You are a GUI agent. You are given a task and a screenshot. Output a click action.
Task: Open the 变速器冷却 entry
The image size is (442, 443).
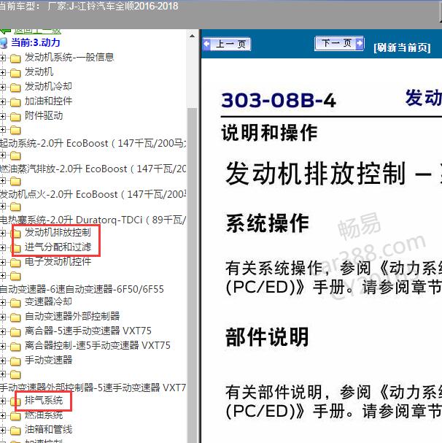(48, 301)
